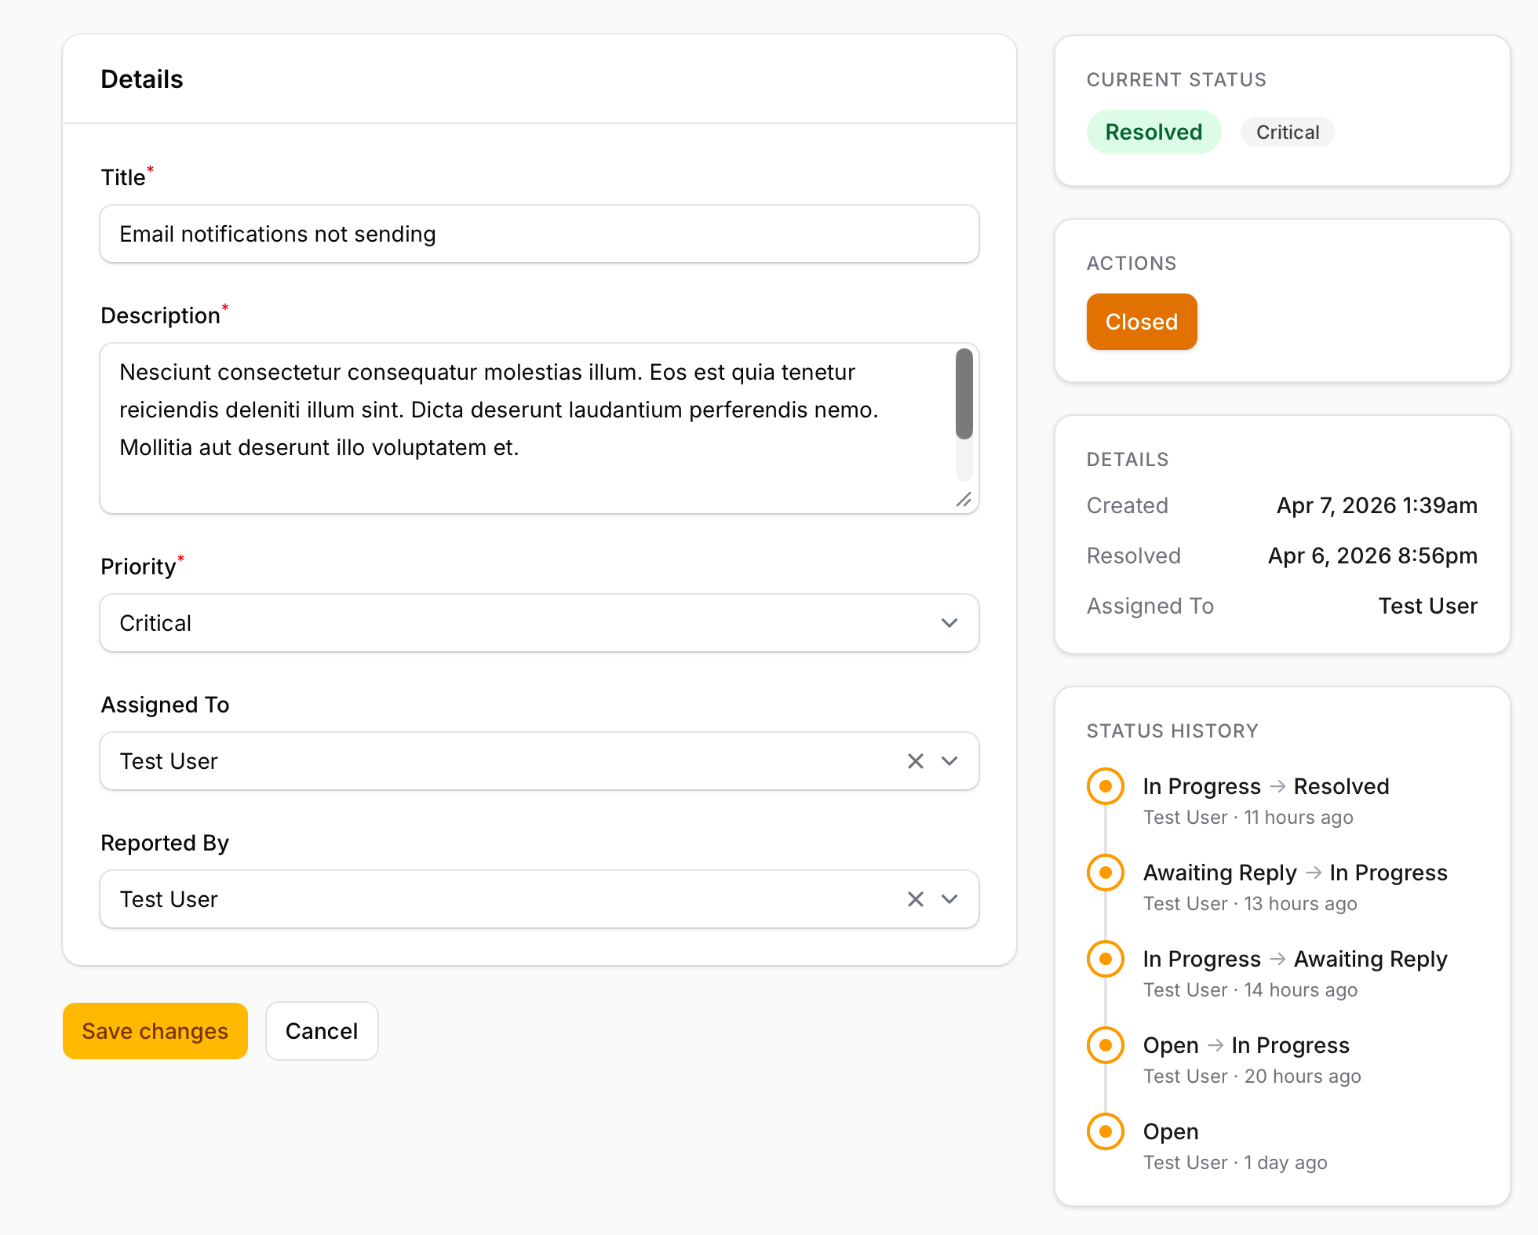Grab the description textarea resize handle
The height and width of the screenshot is (1235, 1538).
point(964,499)
